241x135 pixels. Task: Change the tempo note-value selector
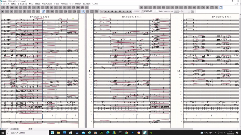176,11
